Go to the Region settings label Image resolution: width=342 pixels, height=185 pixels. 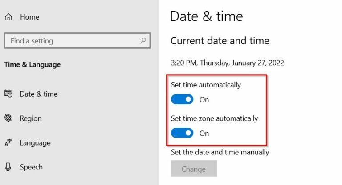[x=31, y=118]
